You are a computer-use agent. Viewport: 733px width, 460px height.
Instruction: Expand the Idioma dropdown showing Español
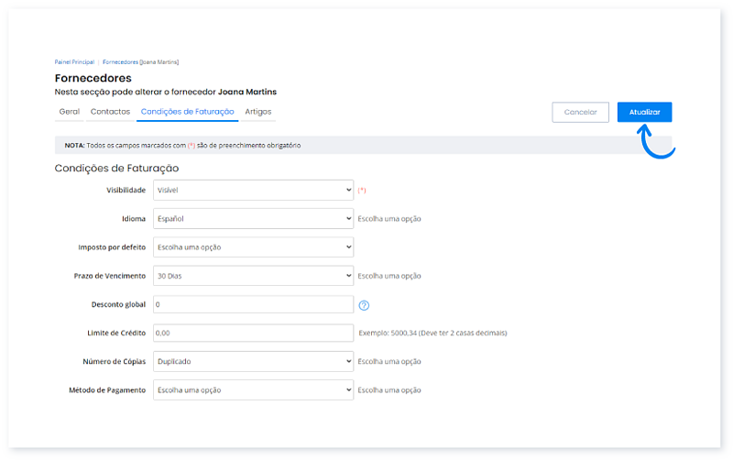coord(253,219)
